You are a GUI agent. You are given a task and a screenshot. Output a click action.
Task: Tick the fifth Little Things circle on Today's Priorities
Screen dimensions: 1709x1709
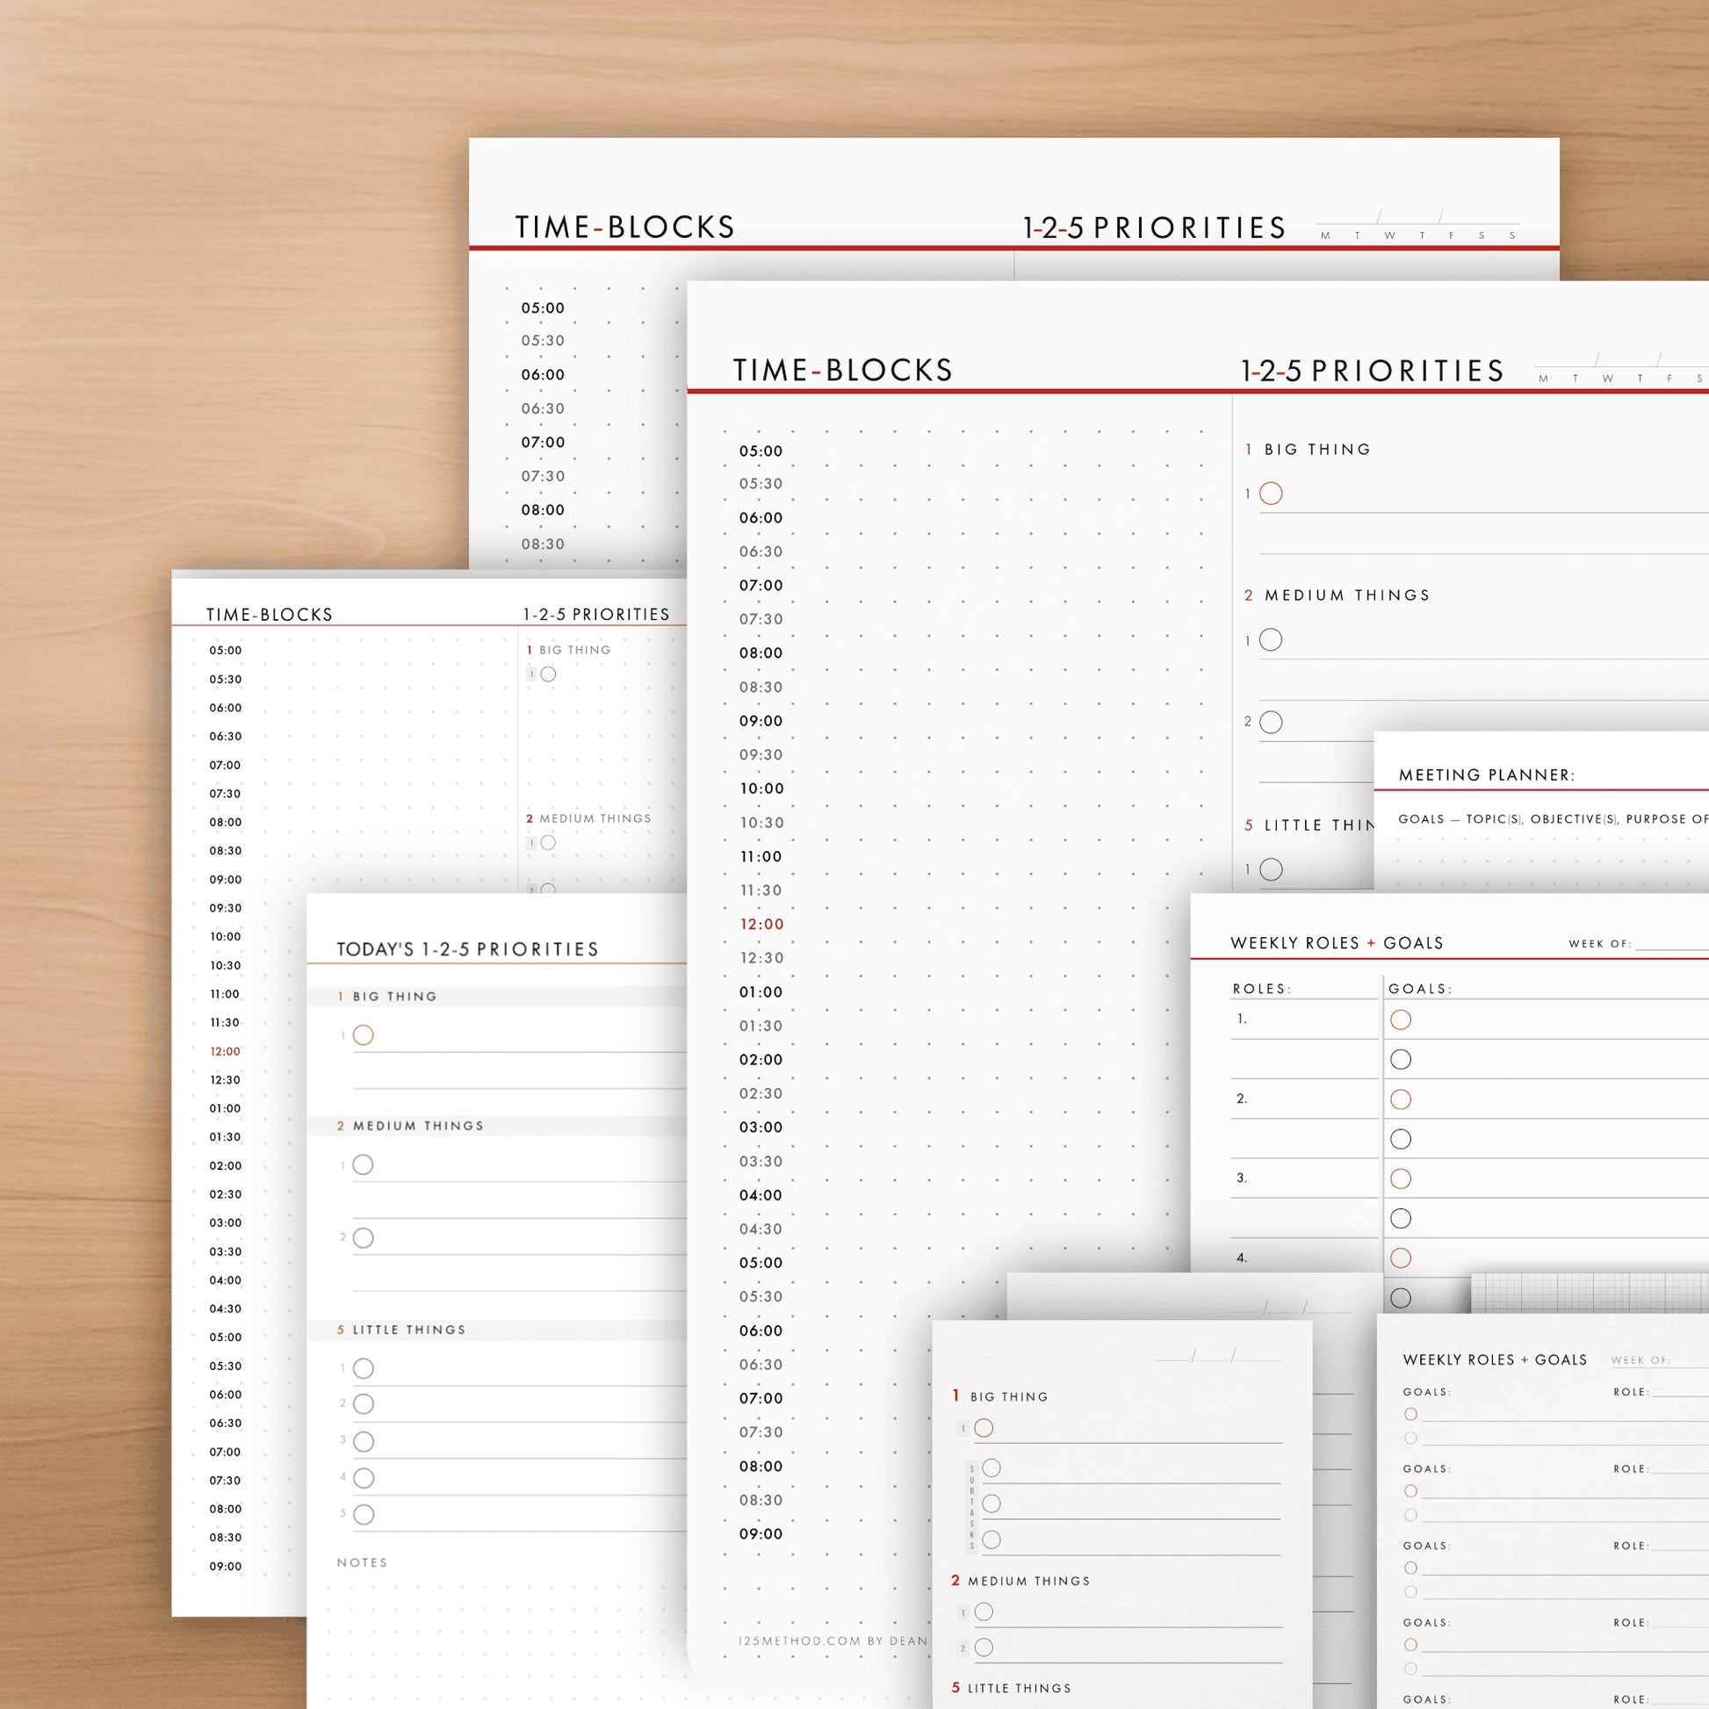tap(363, 1514)
